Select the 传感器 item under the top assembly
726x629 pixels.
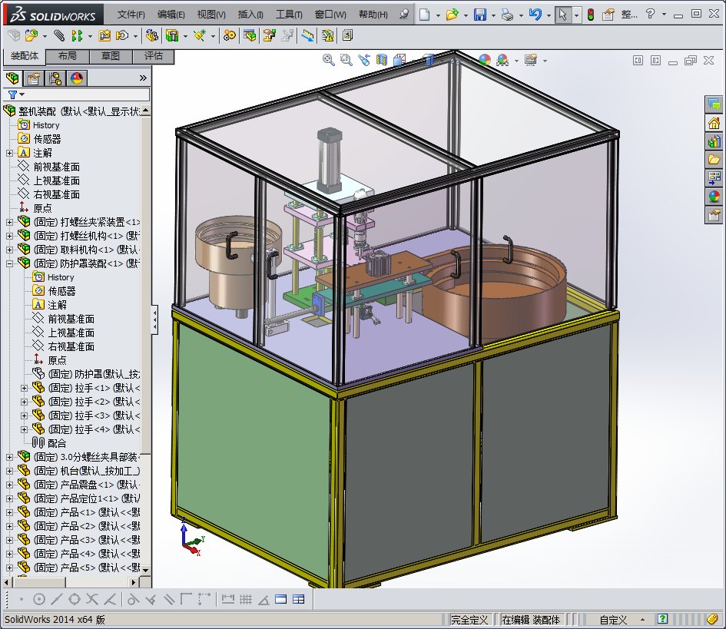point(47,139)
